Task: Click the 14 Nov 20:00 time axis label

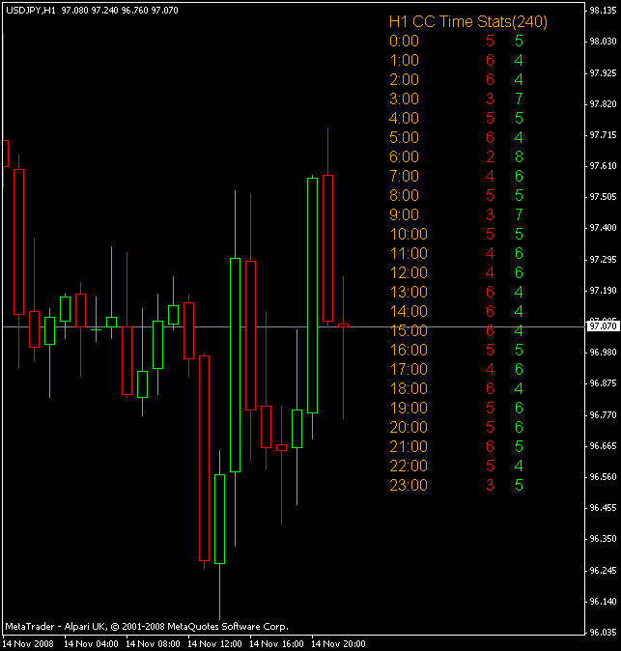Action: (x=338, y=644)
